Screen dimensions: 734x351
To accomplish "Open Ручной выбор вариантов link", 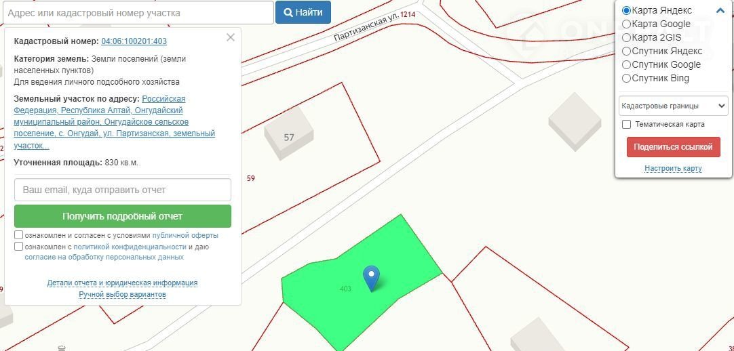I will pyautogui.click(x=122, y=295).
